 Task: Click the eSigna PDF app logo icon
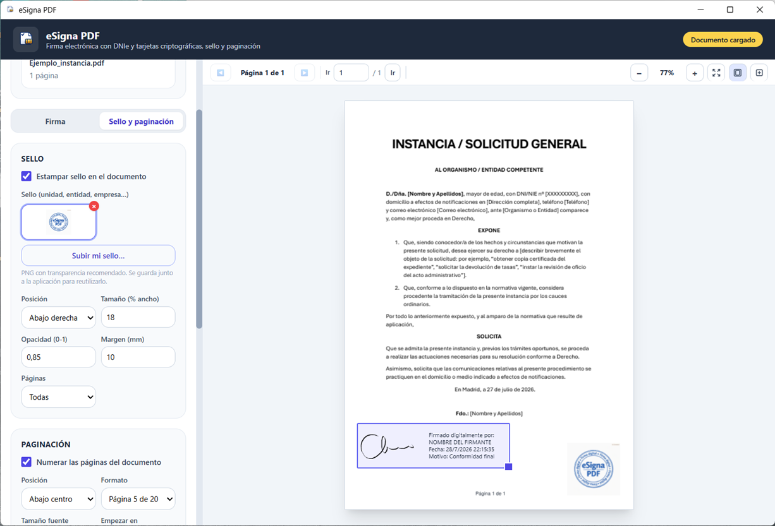pyautogui.click(x=26, y=39)
